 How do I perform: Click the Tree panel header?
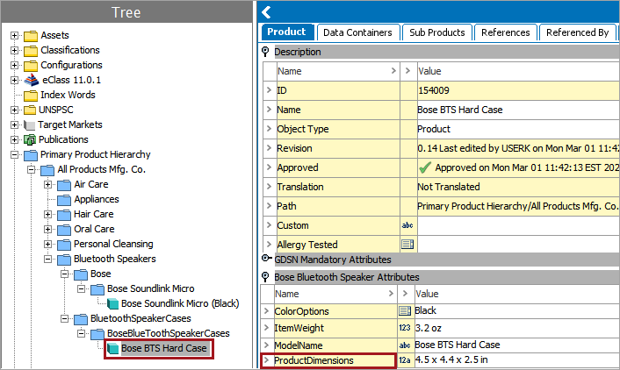[x=126, y=12]
